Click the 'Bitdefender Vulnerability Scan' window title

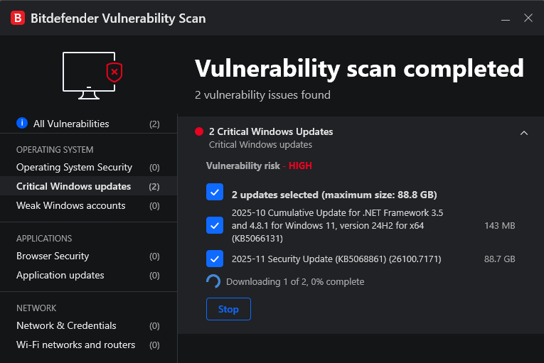click(118, 18)
